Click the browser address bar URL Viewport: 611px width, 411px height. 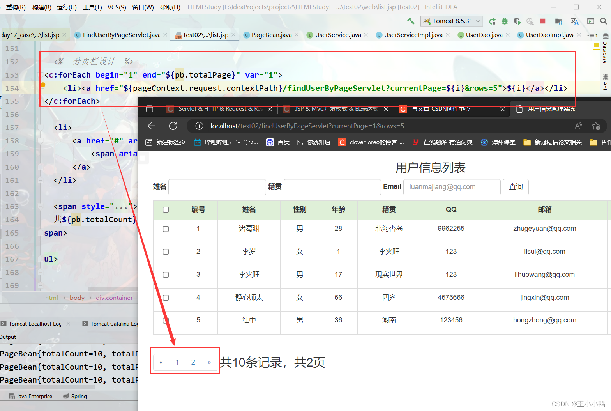click(x=307, y=126)
